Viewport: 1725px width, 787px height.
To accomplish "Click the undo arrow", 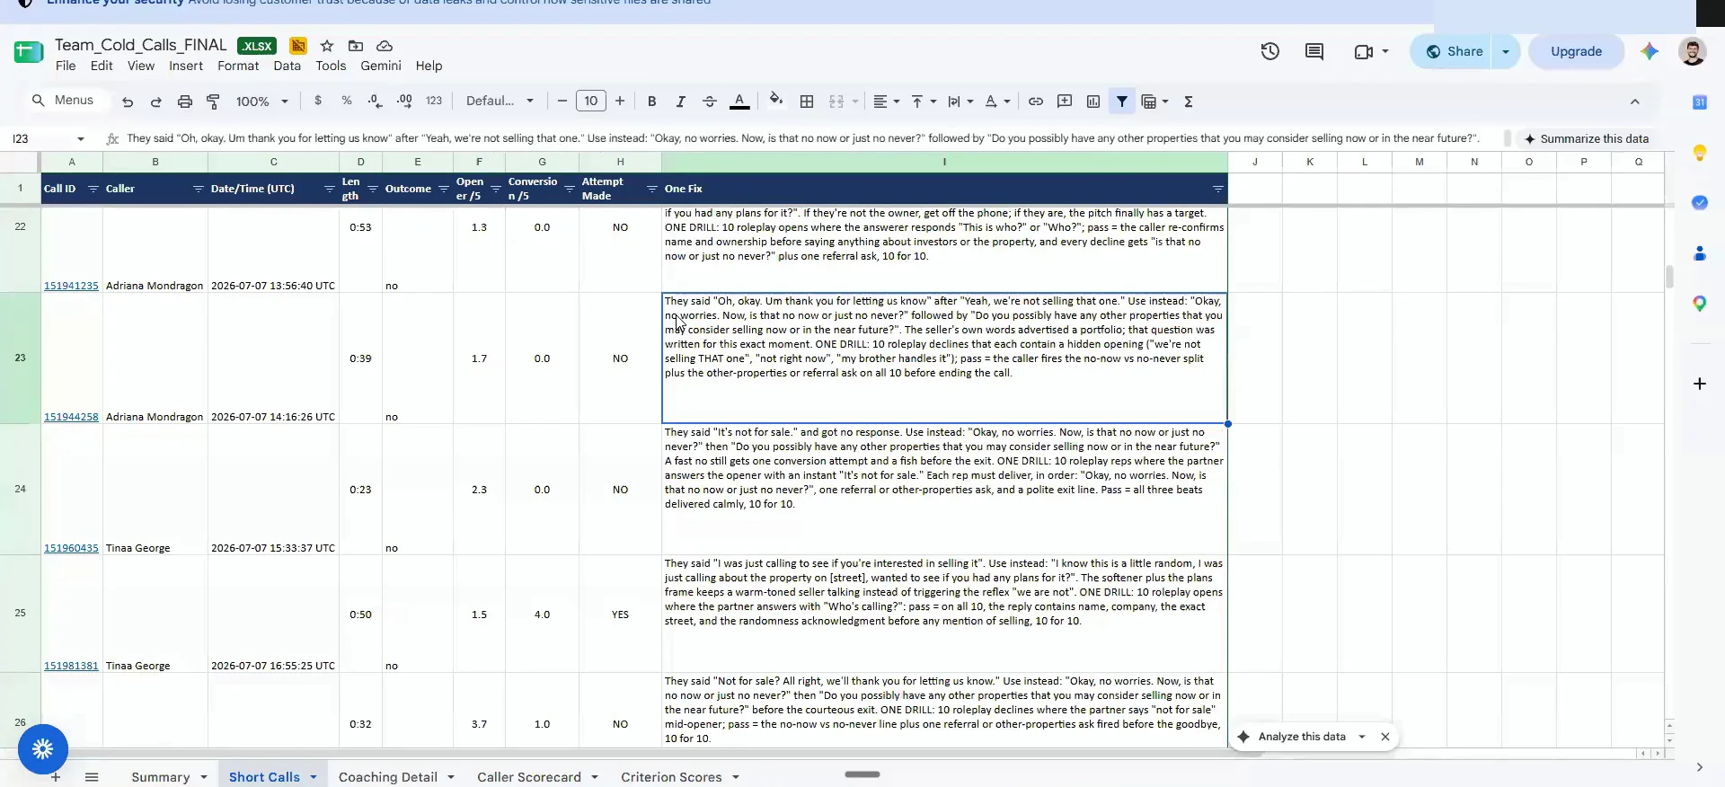I will (x=128, y=102).
